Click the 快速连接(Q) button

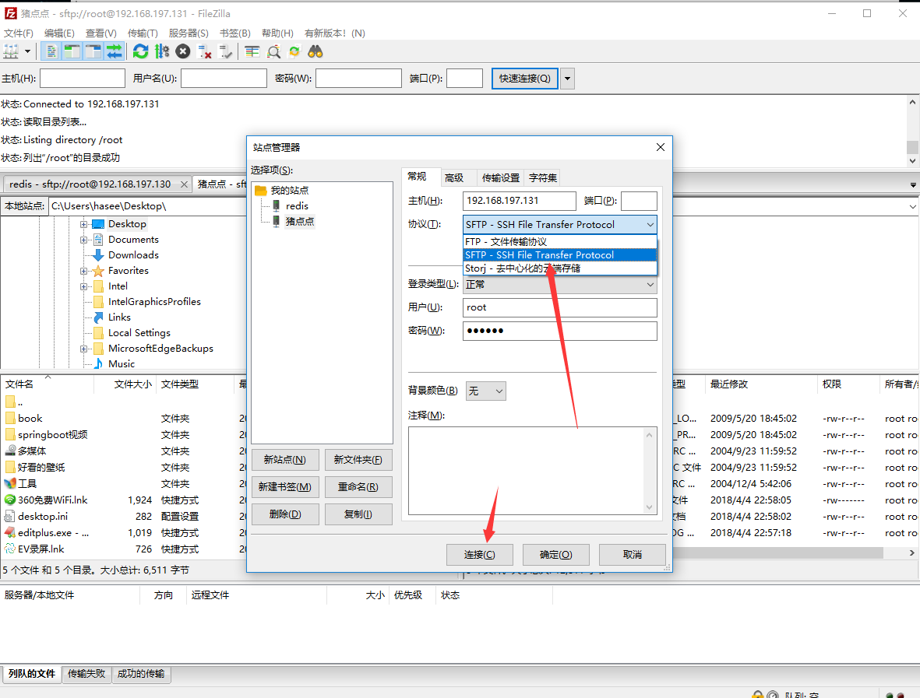524,79
